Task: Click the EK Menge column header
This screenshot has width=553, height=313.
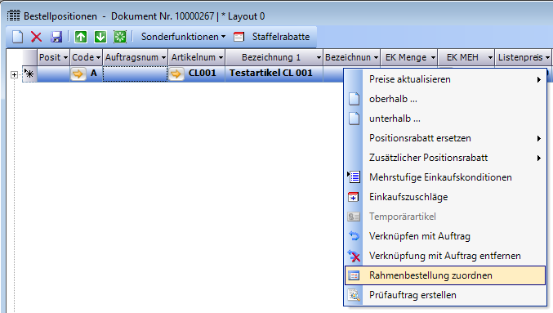Action: point(408,57)
